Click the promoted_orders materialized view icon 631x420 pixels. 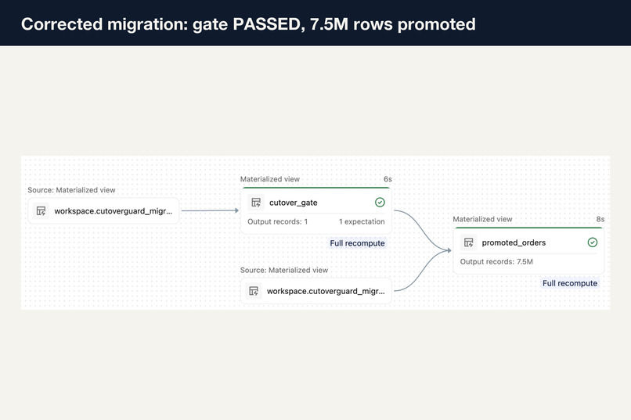coord(469,242)
